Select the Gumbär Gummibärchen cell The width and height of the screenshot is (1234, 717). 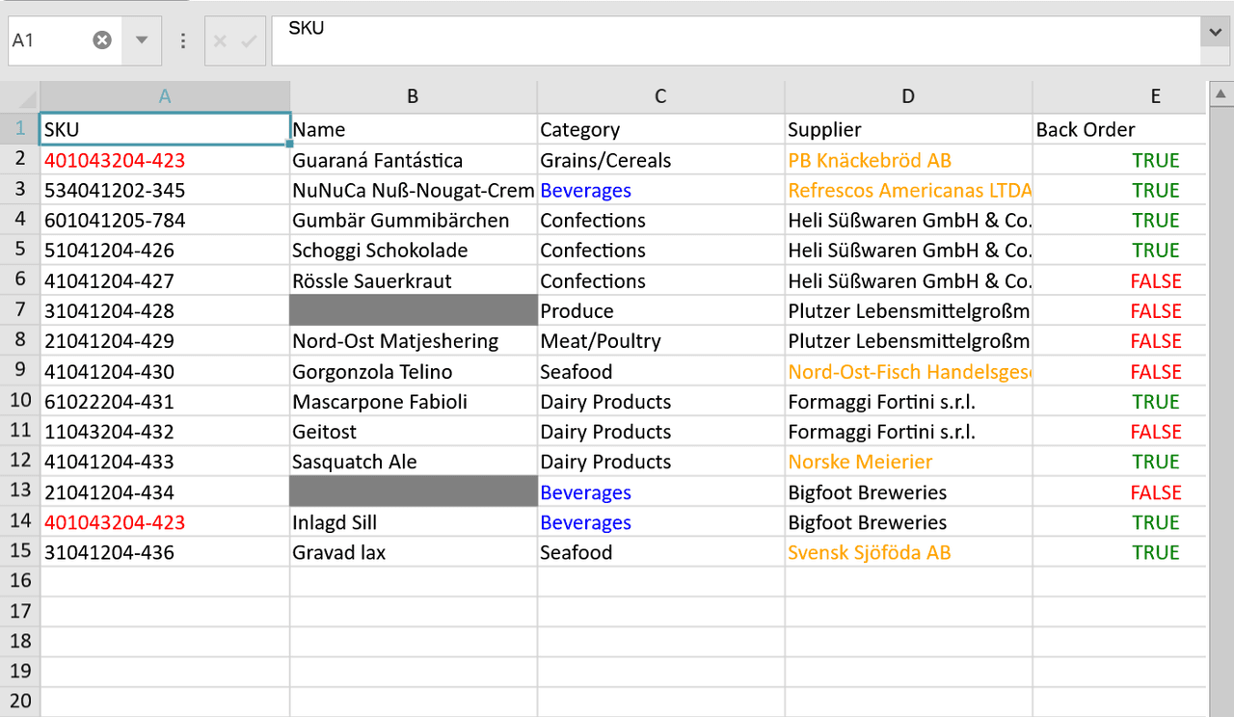coord(413,220)
